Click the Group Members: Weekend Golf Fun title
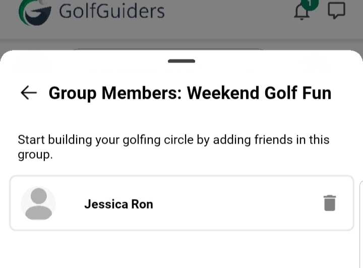 [x=190, y=93]
